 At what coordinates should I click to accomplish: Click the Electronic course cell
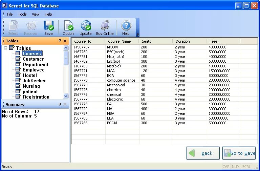point(122,99)
